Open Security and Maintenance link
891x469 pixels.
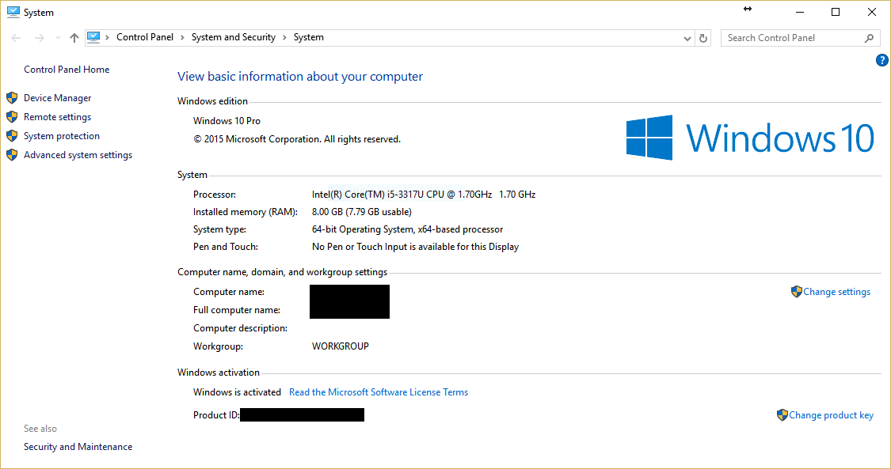(x=78, y=447)
